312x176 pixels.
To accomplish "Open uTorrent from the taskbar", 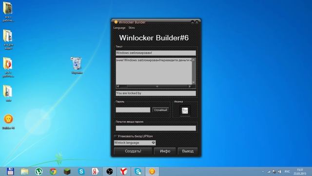I will point(39,172).
